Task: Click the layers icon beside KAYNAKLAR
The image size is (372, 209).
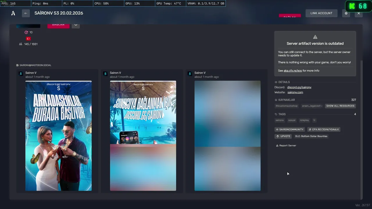Action: pyautogui.click(x=276, y=100)
